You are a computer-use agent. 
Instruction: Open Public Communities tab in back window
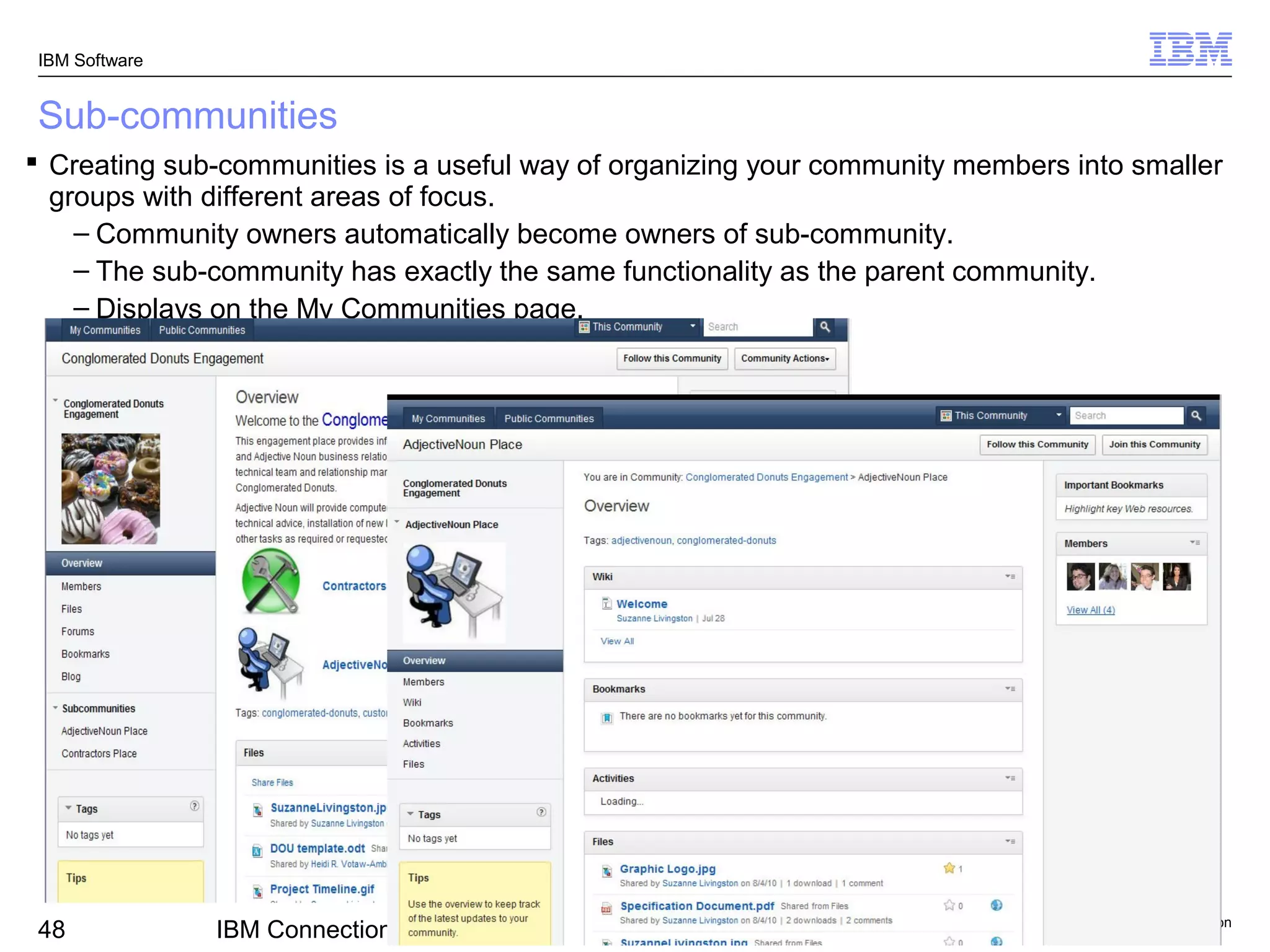202,330
